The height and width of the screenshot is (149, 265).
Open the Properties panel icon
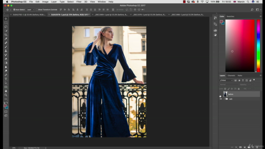click(215, 24)
